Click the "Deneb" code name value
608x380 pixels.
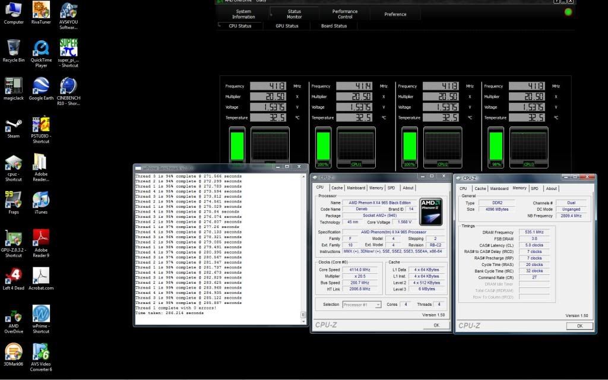click(362, 209)
